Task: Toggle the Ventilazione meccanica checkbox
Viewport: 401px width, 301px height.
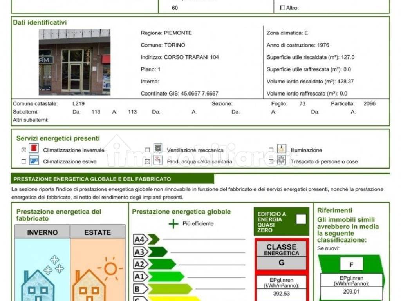Action: (x=147, y=150)
